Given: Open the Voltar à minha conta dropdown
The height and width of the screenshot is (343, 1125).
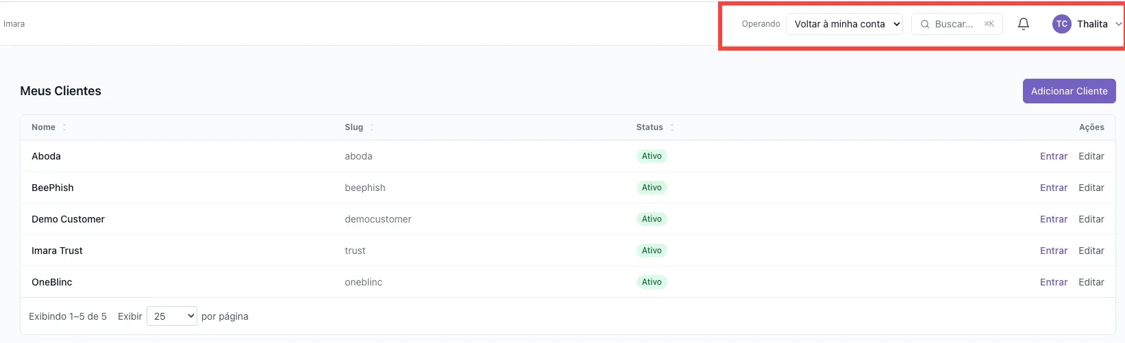Looking at the screenshot, I should pos(844,24).
